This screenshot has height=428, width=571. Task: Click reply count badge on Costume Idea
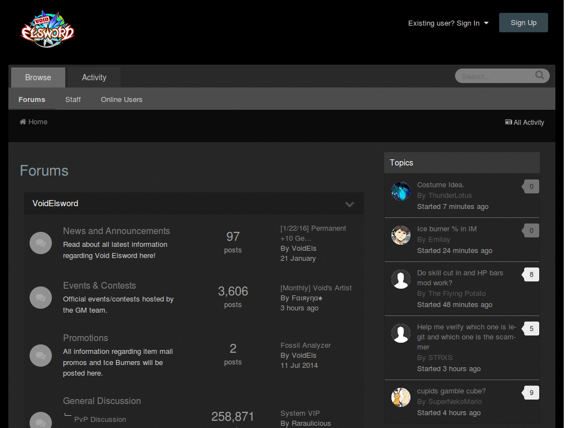point(531,186)
